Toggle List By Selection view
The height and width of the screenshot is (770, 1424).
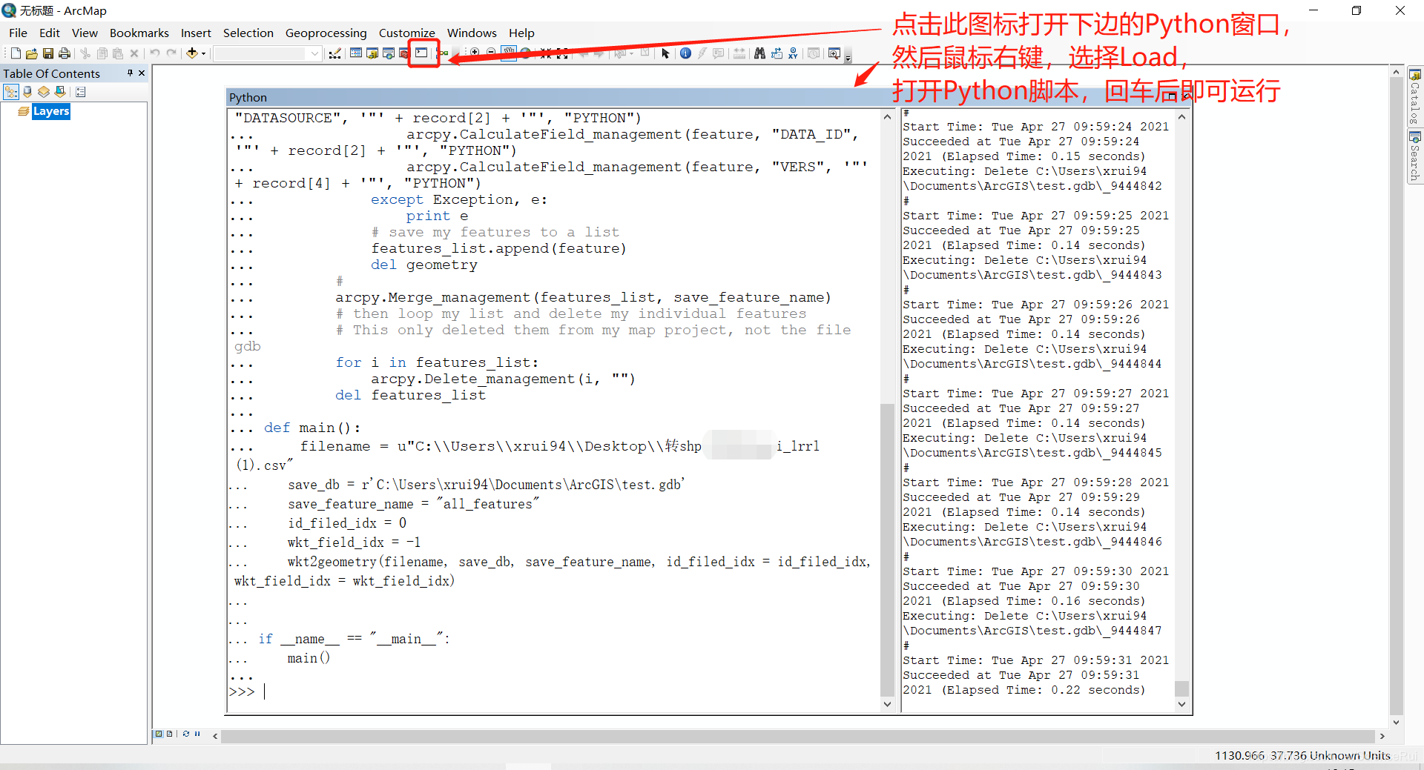coord(60,92)
